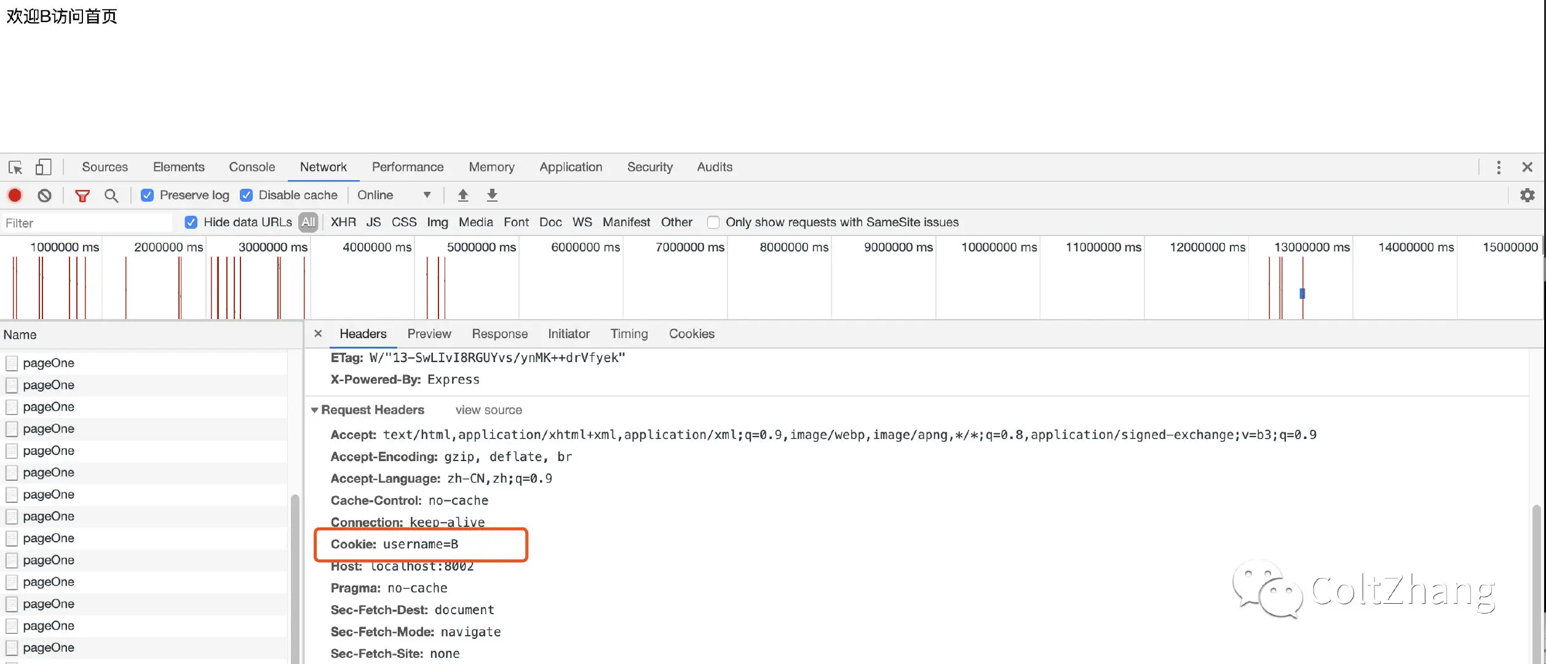
Task: Click the export HAR download arrow
Action: [492, 196]
